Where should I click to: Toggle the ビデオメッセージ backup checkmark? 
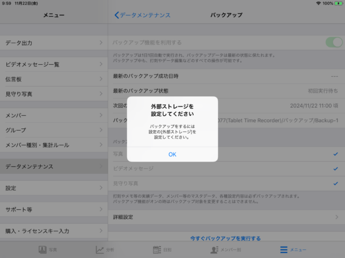pos(335,169)
